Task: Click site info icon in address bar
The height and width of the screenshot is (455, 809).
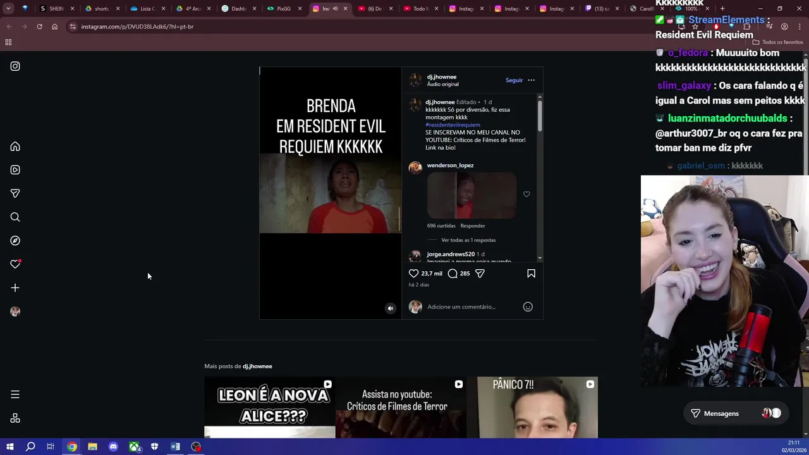Action: coord(73,27)
